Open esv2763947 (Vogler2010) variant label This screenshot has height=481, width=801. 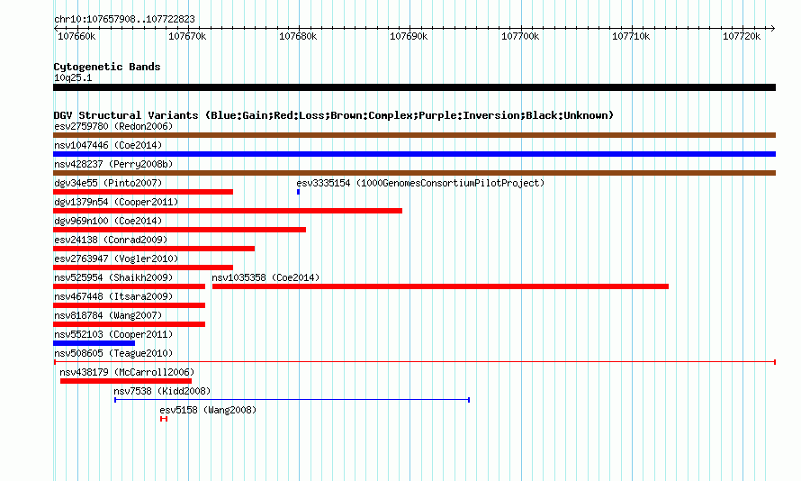pyautogui.click(x=116, y=259)
